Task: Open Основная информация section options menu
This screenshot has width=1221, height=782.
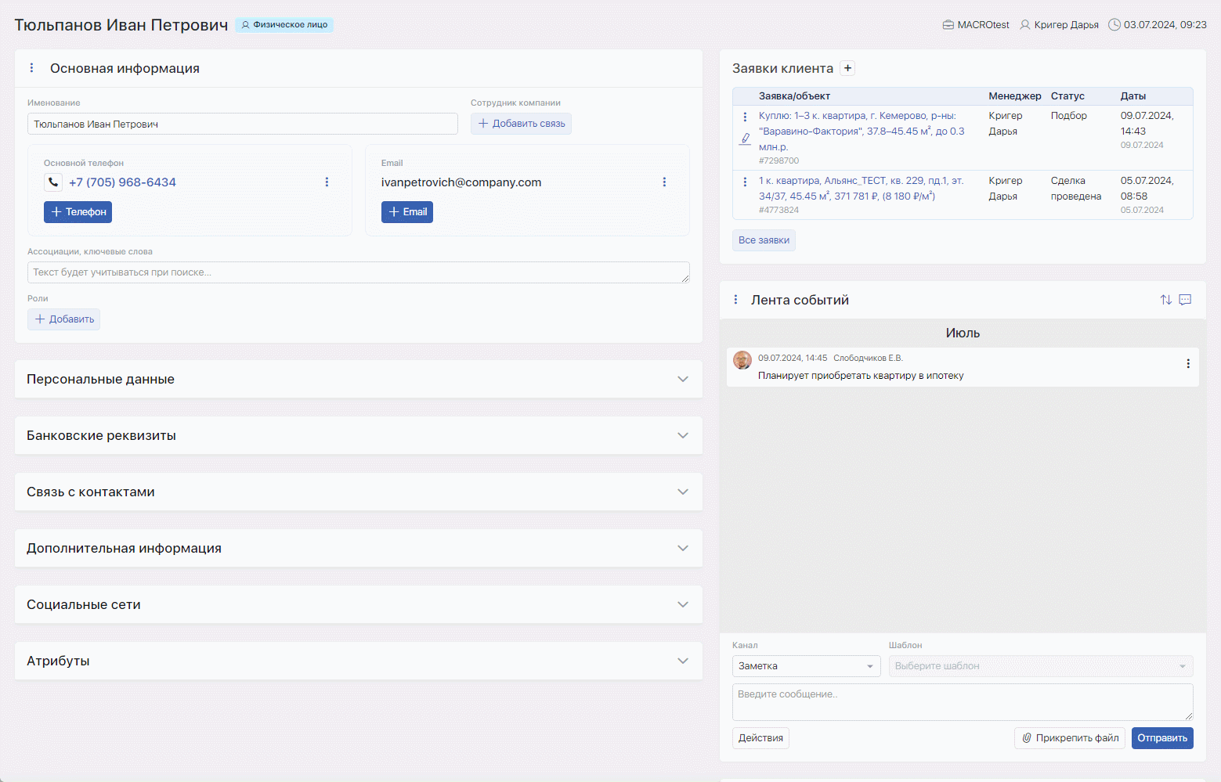Action: (x=31, y=68)
